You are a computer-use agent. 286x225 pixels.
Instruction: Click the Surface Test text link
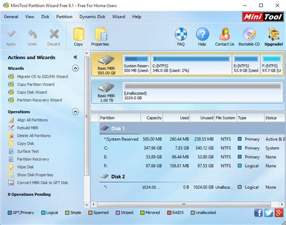click(28, 151)
